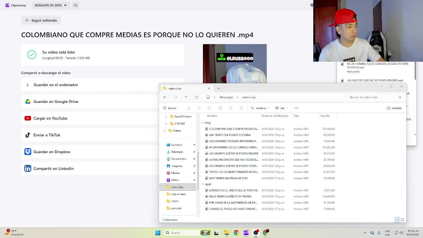Open OBS Studio from the taskbar
The height and width of the screenshot is (238, 423).
coord(256,233)
